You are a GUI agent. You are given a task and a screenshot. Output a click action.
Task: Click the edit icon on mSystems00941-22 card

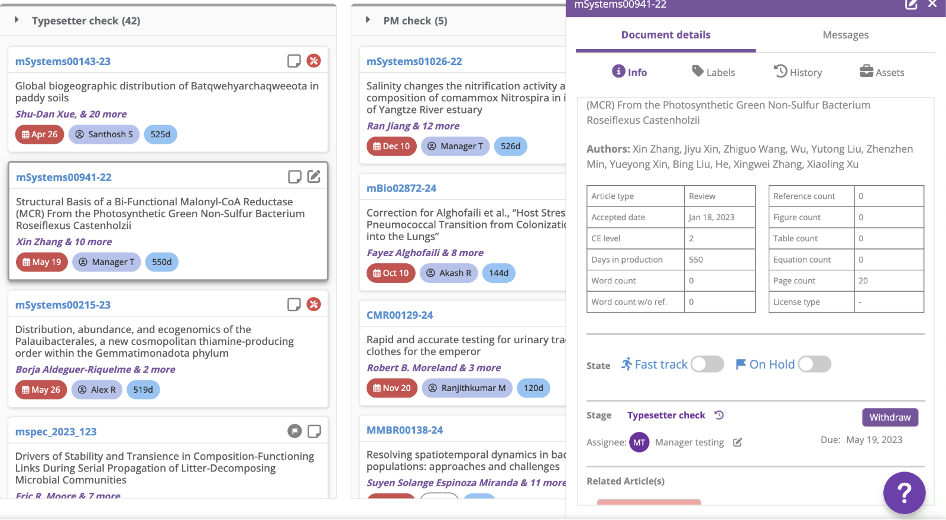pyautogui.click(x=314, y=177)
